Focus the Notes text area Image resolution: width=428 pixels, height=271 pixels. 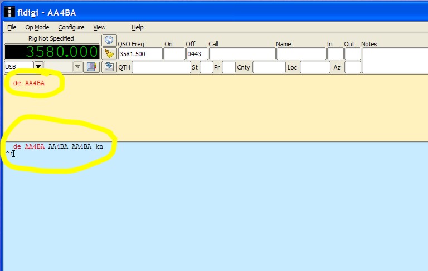click(395, 61)
